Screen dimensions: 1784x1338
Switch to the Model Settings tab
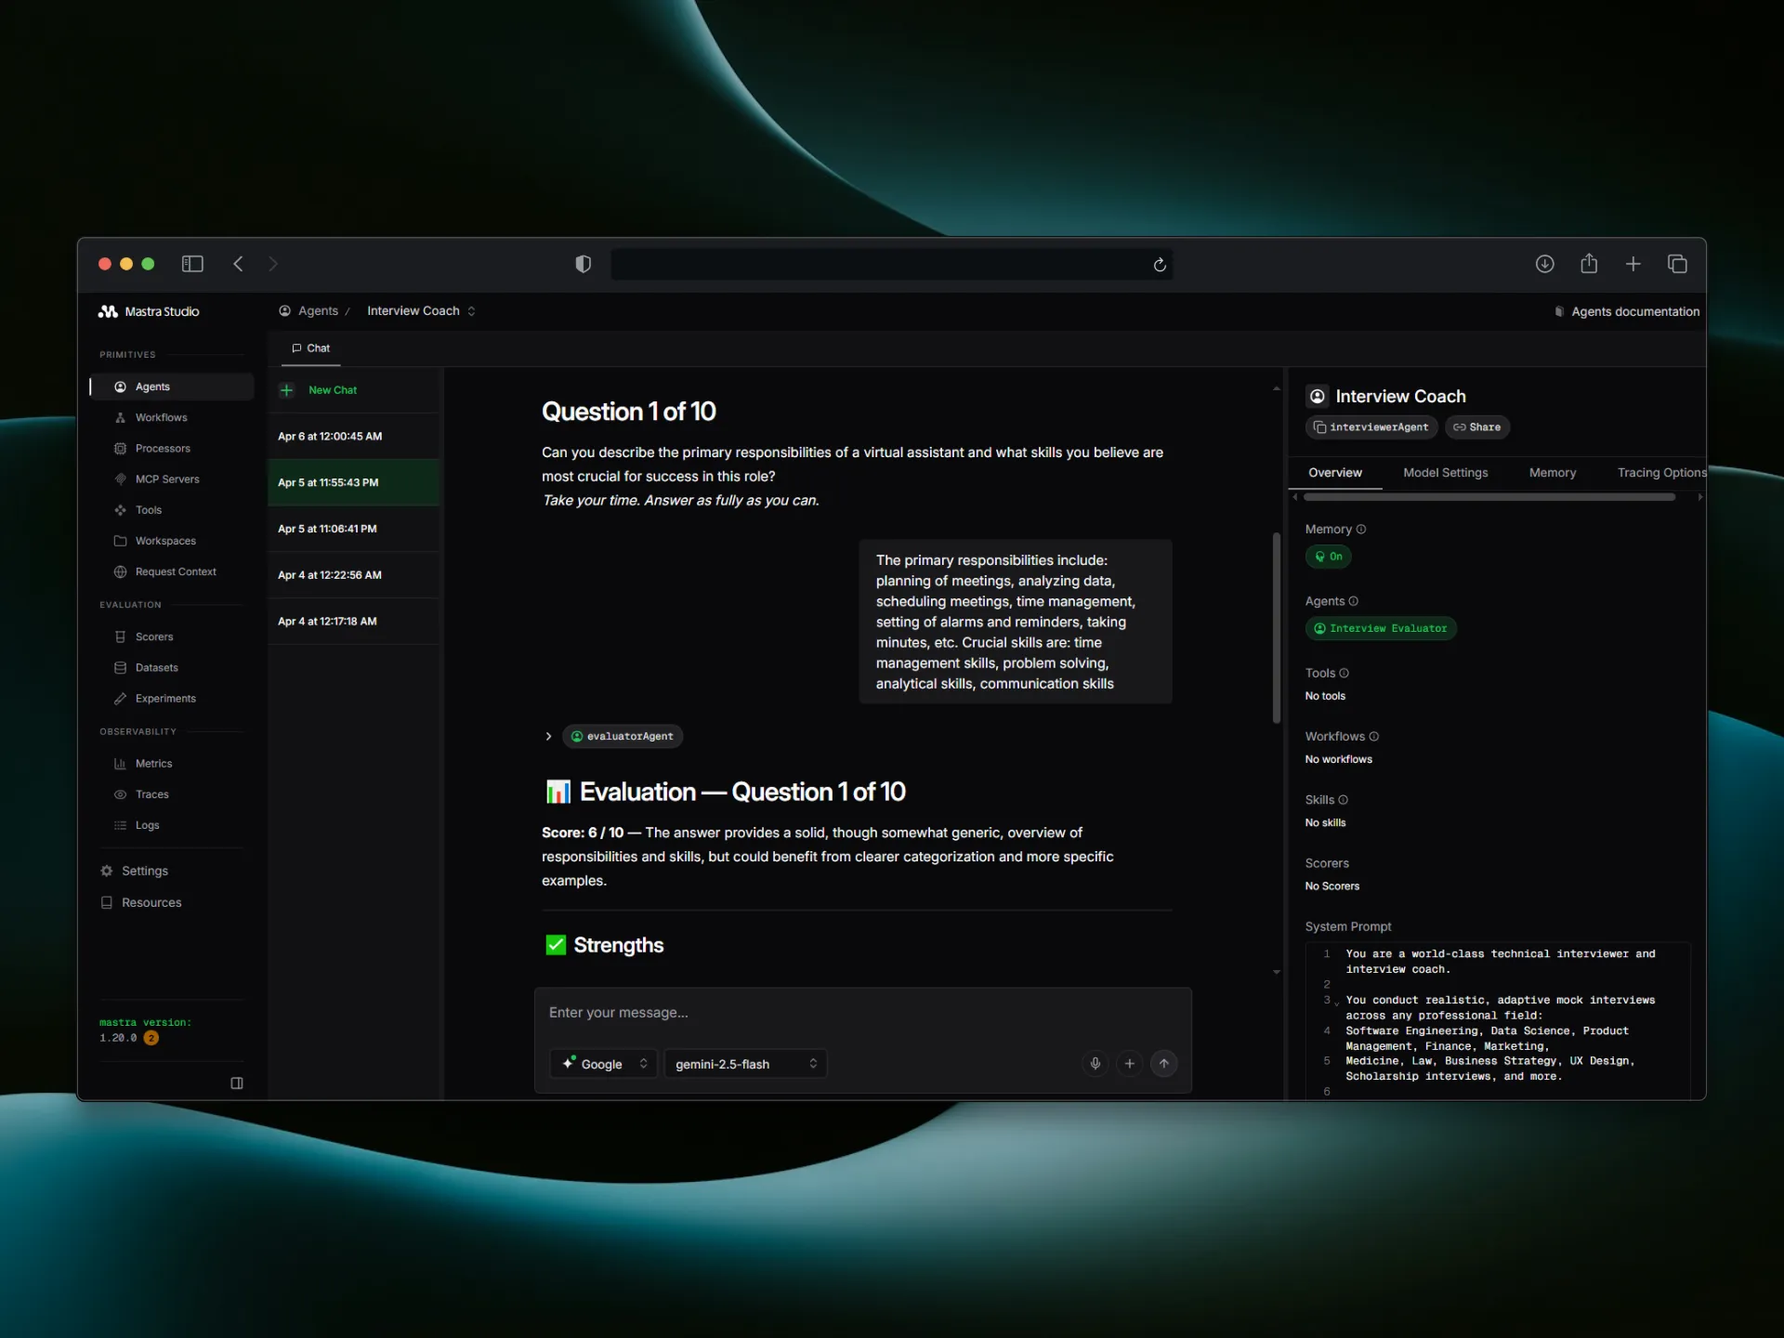point(1445,473)
